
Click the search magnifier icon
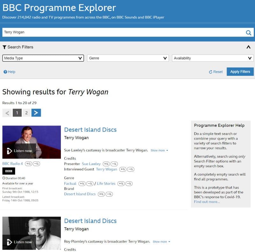[x=248, y=32]
